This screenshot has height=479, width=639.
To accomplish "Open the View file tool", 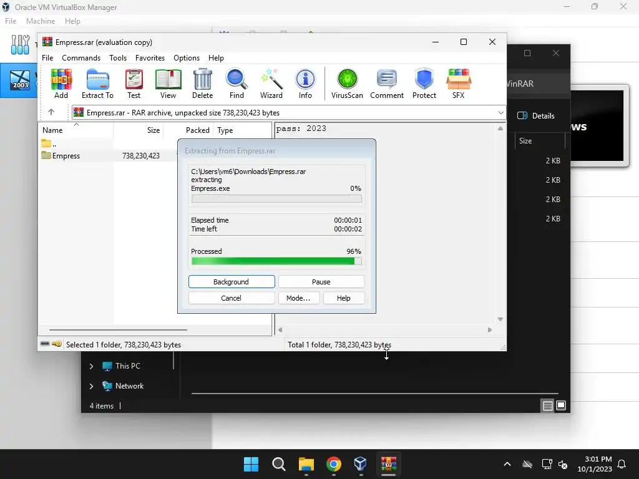I will 168,84.
